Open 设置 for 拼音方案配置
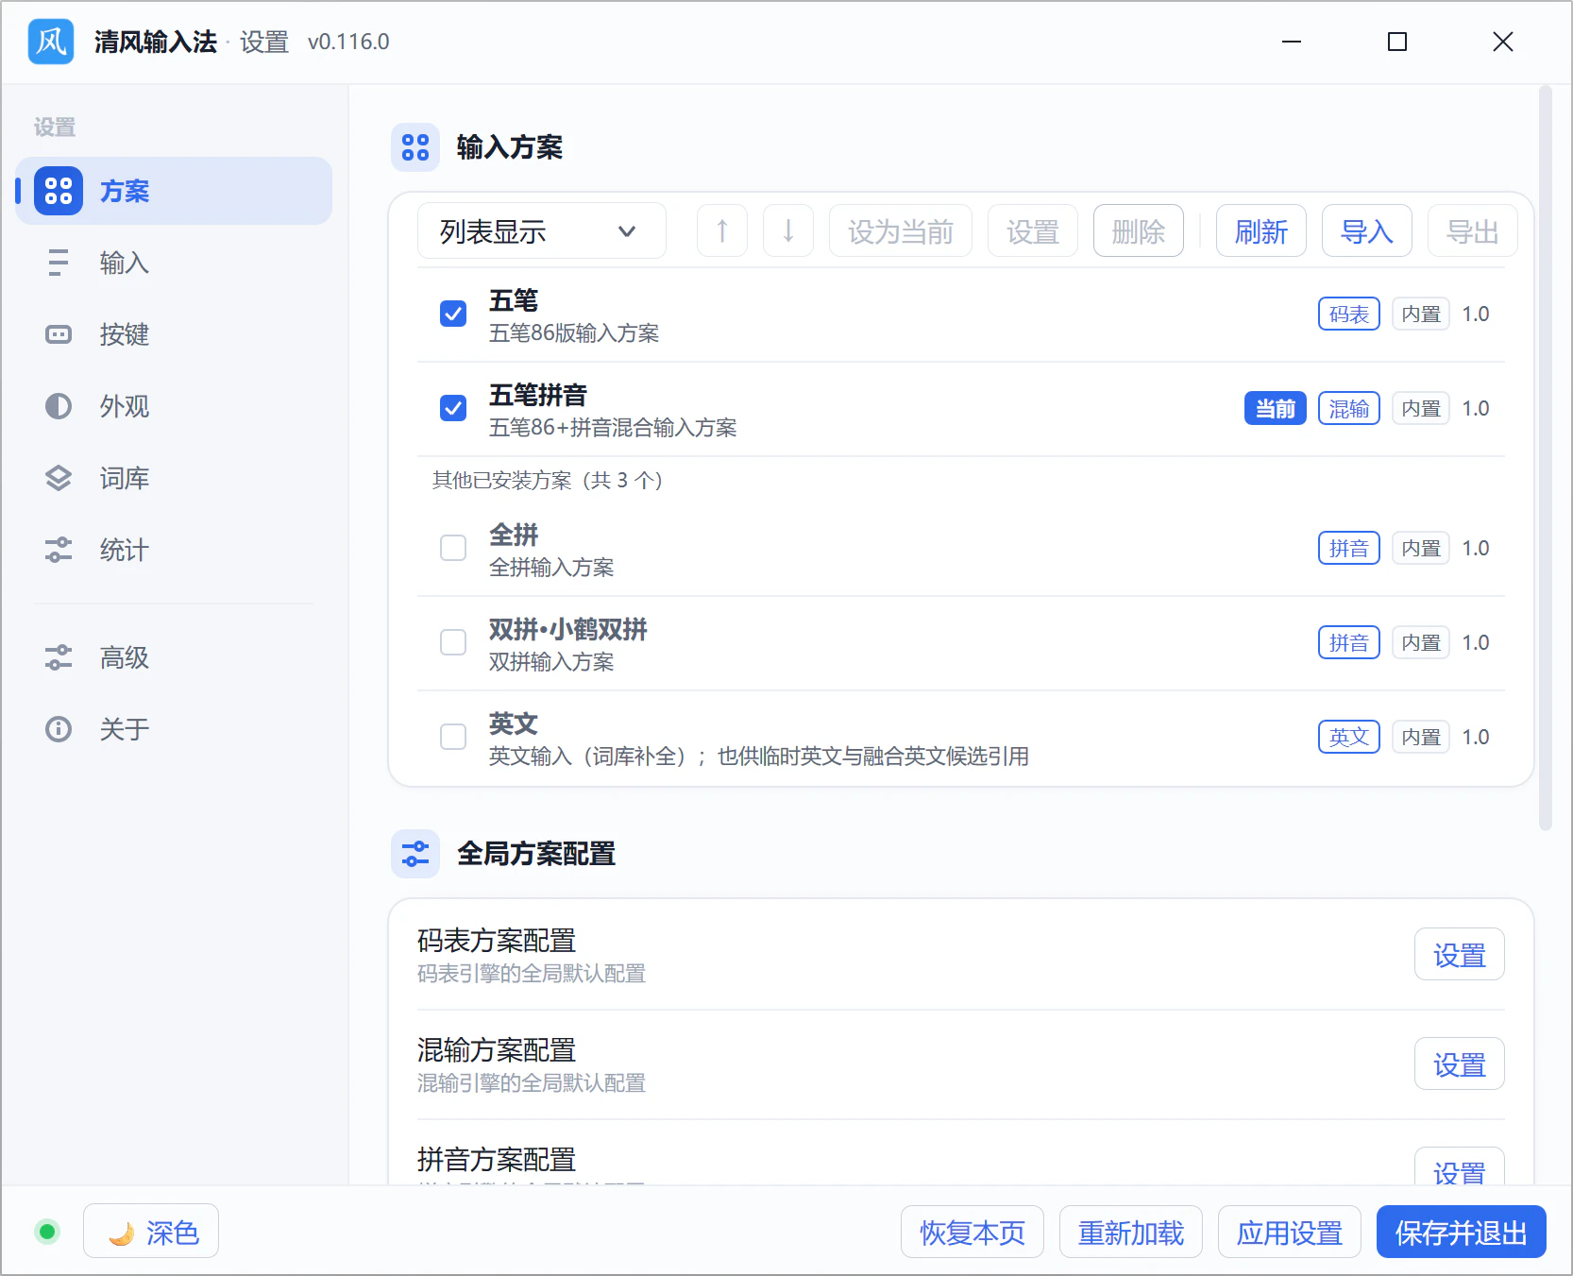This screenshot has height=1276, width=1573. pos(1460,1167)
